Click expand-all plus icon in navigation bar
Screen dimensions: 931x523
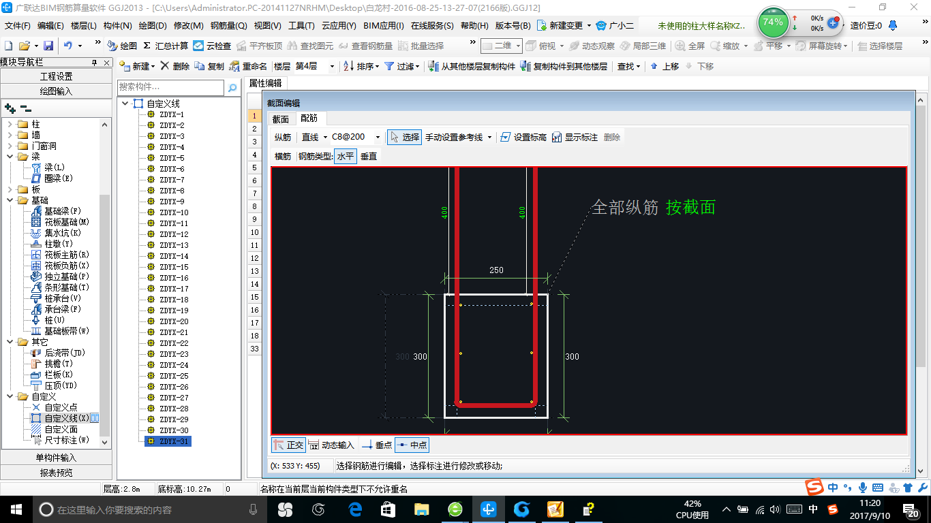pyautogui.click(x=10, y=108)
